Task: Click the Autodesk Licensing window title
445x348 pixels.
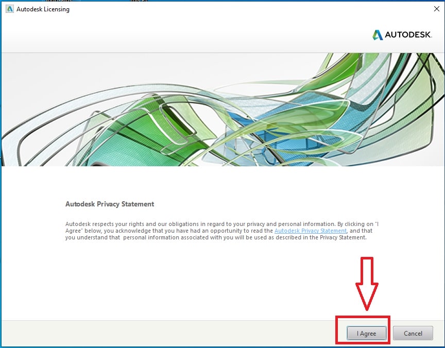Action: [x=43, y=9]
